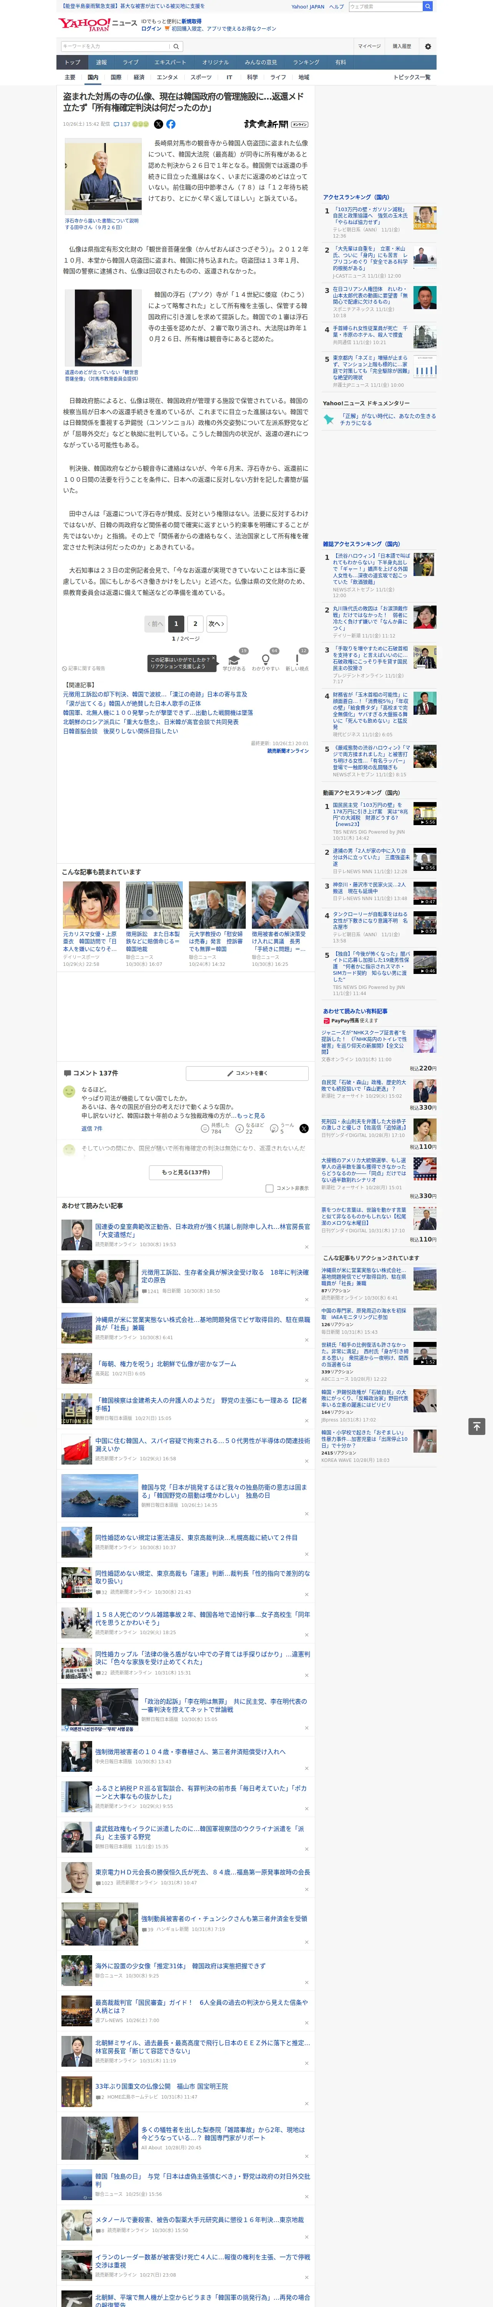The width and height of the screenshot is (493, 2307).
Task: Click the blue search button at top
Action: (x=428, y=6)
